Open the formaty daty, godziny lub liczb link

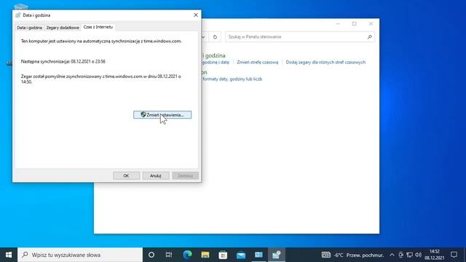tap(232, 79)
